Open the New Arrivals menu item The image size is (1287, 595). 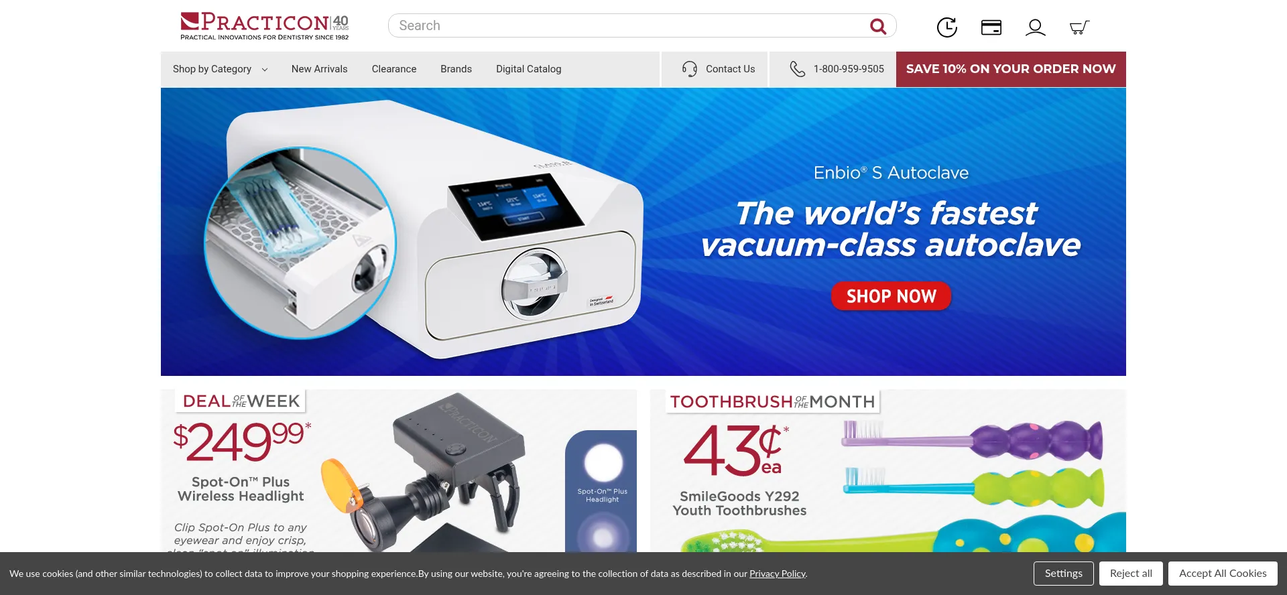319,69
